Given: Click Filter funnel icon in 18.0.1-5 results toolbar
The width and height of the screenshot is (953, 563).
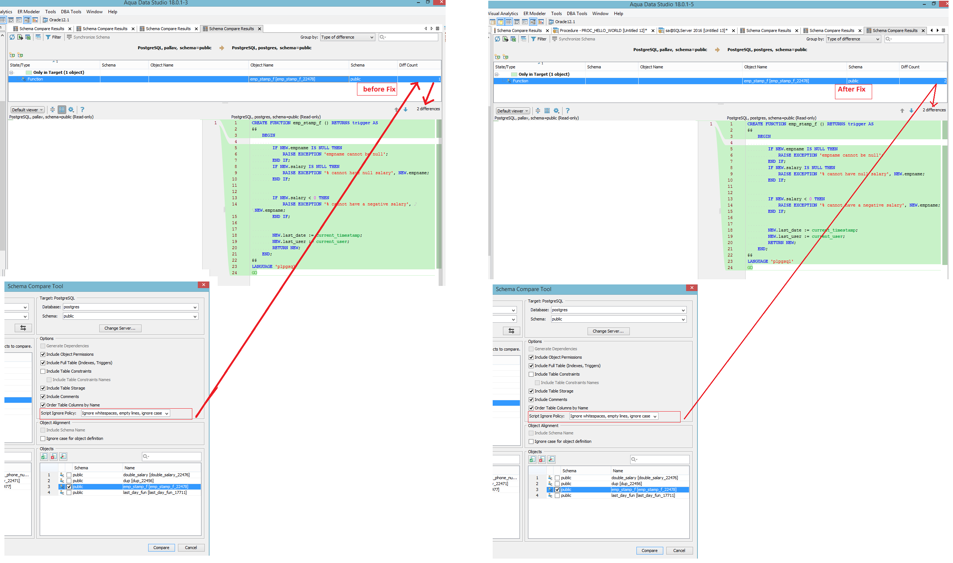Looking at the screenshot, I should [x=533, y=39].
